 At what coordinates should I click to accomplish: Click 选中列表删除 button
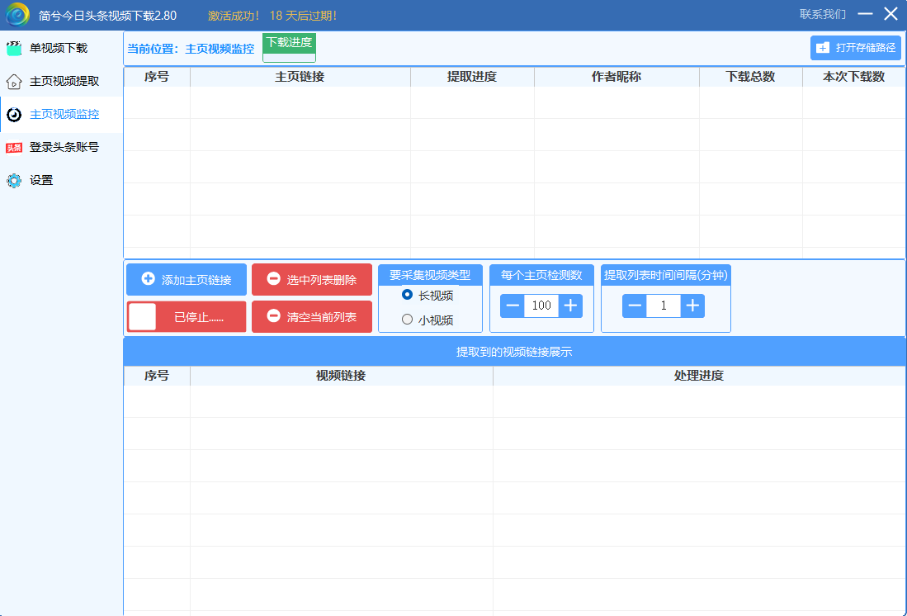click(312, 280)
